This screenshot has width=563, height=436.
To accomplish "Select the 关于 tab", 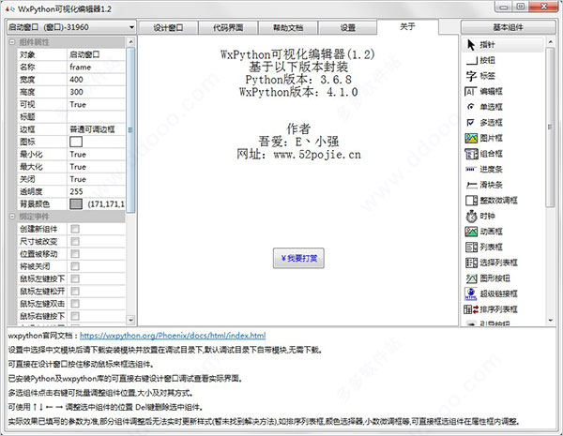I will [407, 27].
